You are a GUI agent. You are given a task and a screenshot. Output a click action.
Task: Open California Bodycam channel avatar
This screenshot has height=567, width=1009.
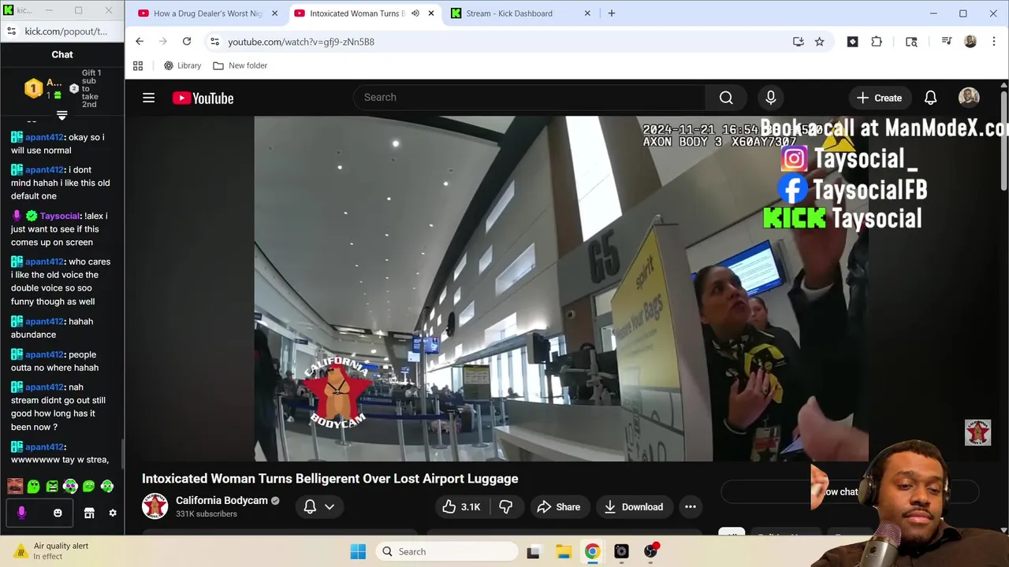point(155,506)
